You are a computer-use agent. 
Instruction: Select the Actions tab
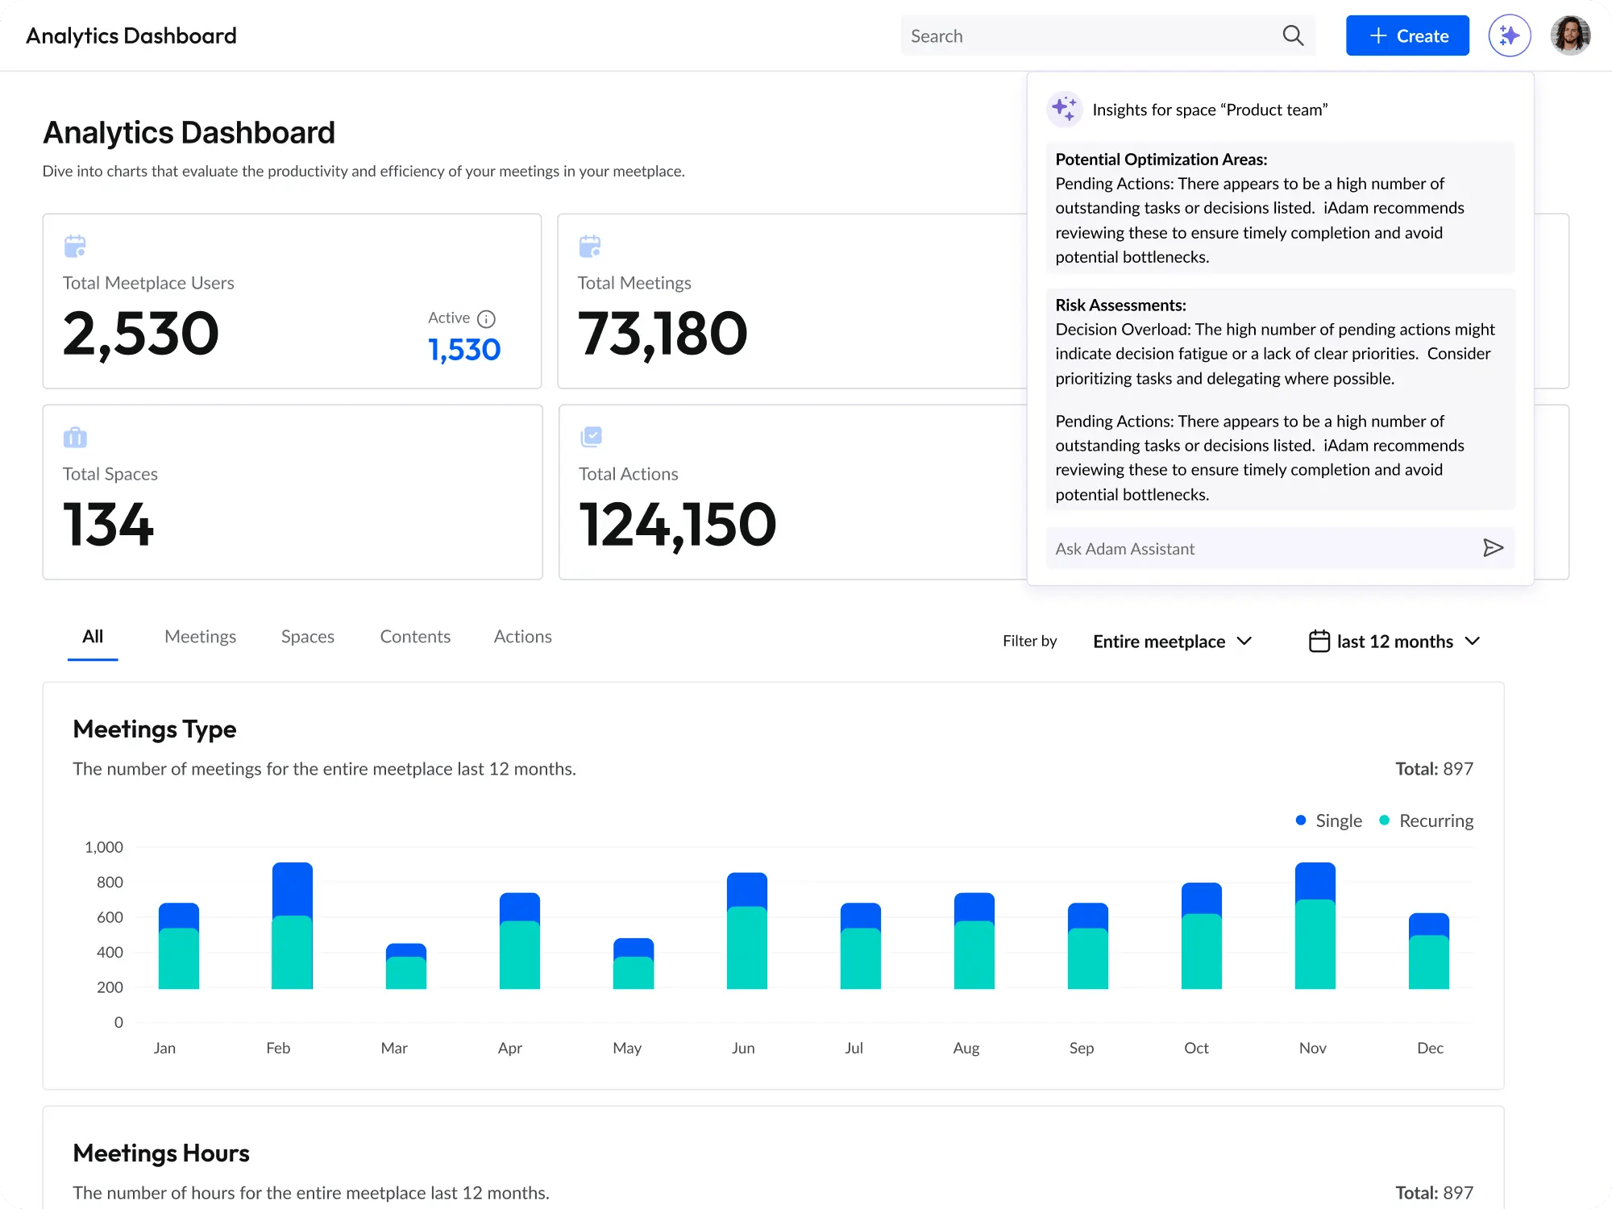click(522, 637)
